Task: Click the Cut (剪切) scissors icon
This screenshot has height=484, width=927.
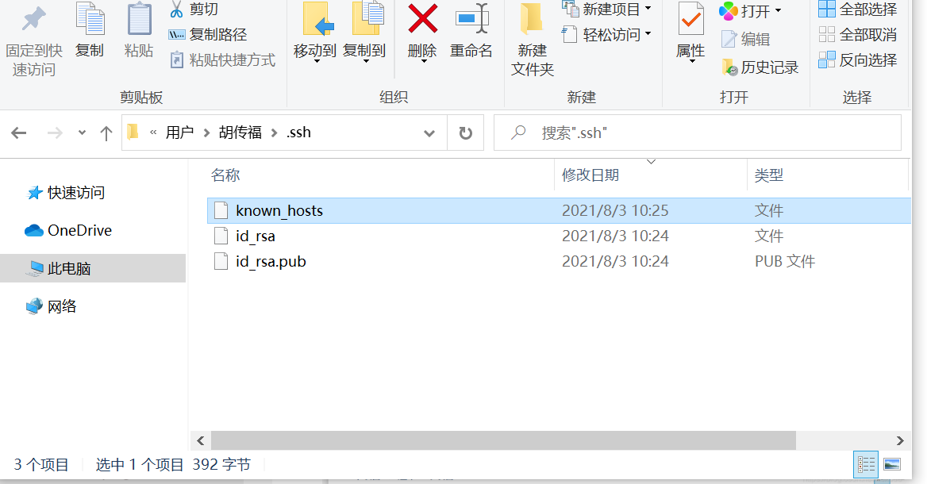Action: click(176, 9)
